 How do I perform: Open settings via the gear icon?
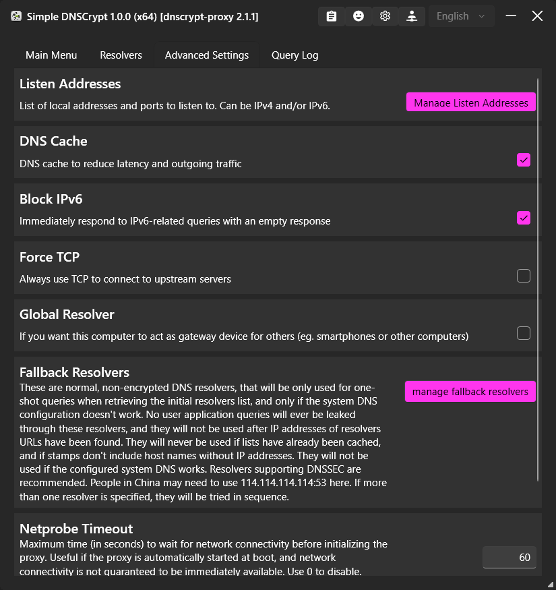(x=385, y=16)
